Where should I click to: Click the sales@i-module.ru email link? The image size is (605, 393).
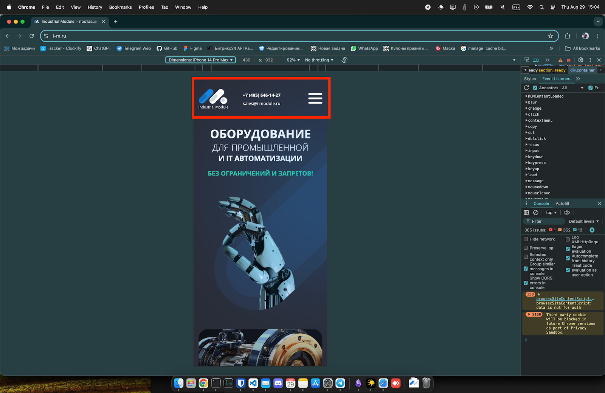[262, 103]
